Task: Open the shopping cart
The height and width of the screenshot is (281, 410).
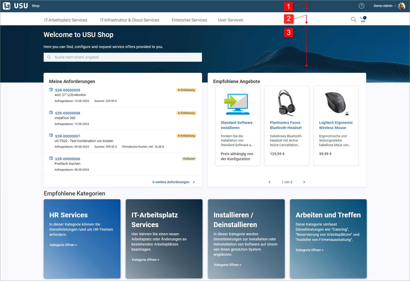Action: (x=363, y=20)
